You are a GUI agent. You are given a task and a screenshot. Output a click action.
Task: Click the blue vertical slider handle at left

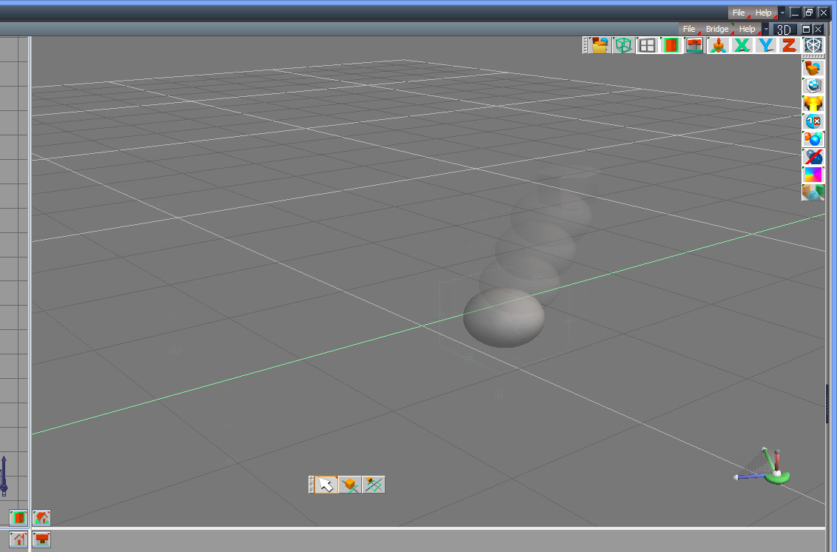tap(4, 475)
